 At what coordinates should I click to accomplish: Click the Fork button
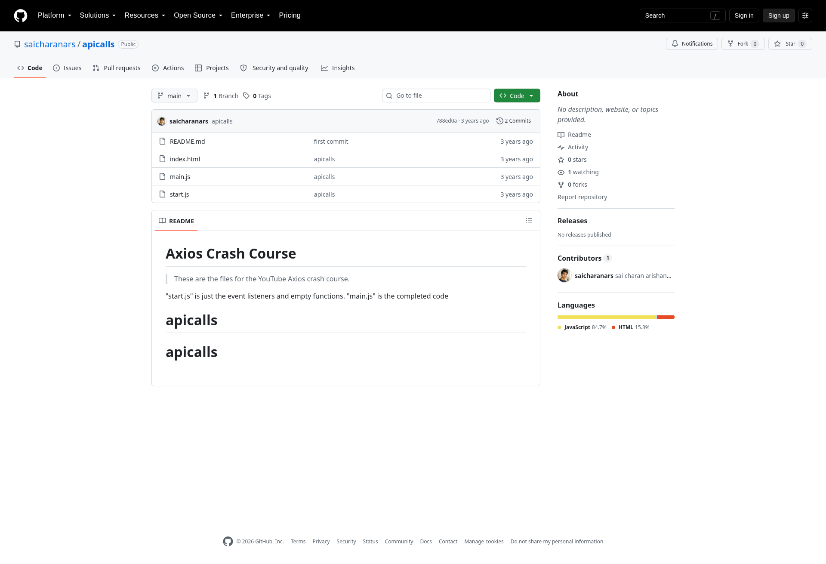click(743, 44)
